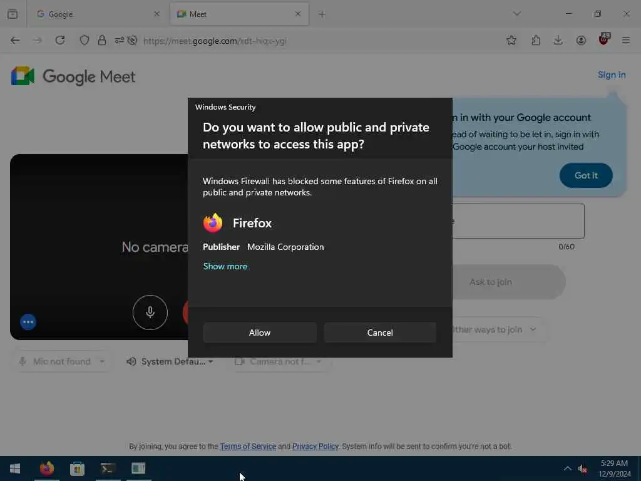The height and width of the screenshot is (481, 641).
Task: Focus the meet.google.com address bar
Action: point(215,41)
